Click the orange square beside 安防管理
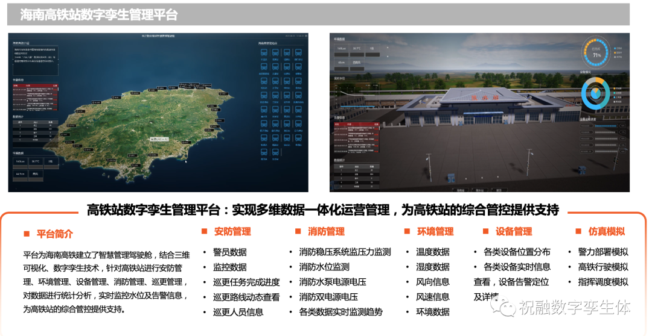The width and height of the screenshot is (652, 336). [x=204, y=232]
